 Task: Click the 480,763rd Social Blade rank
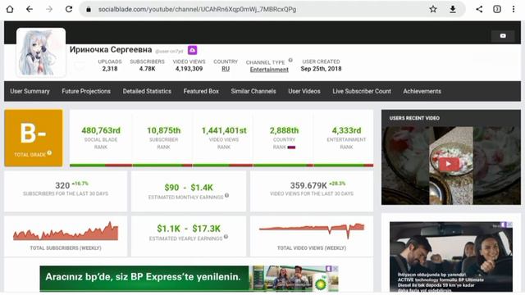101,130
